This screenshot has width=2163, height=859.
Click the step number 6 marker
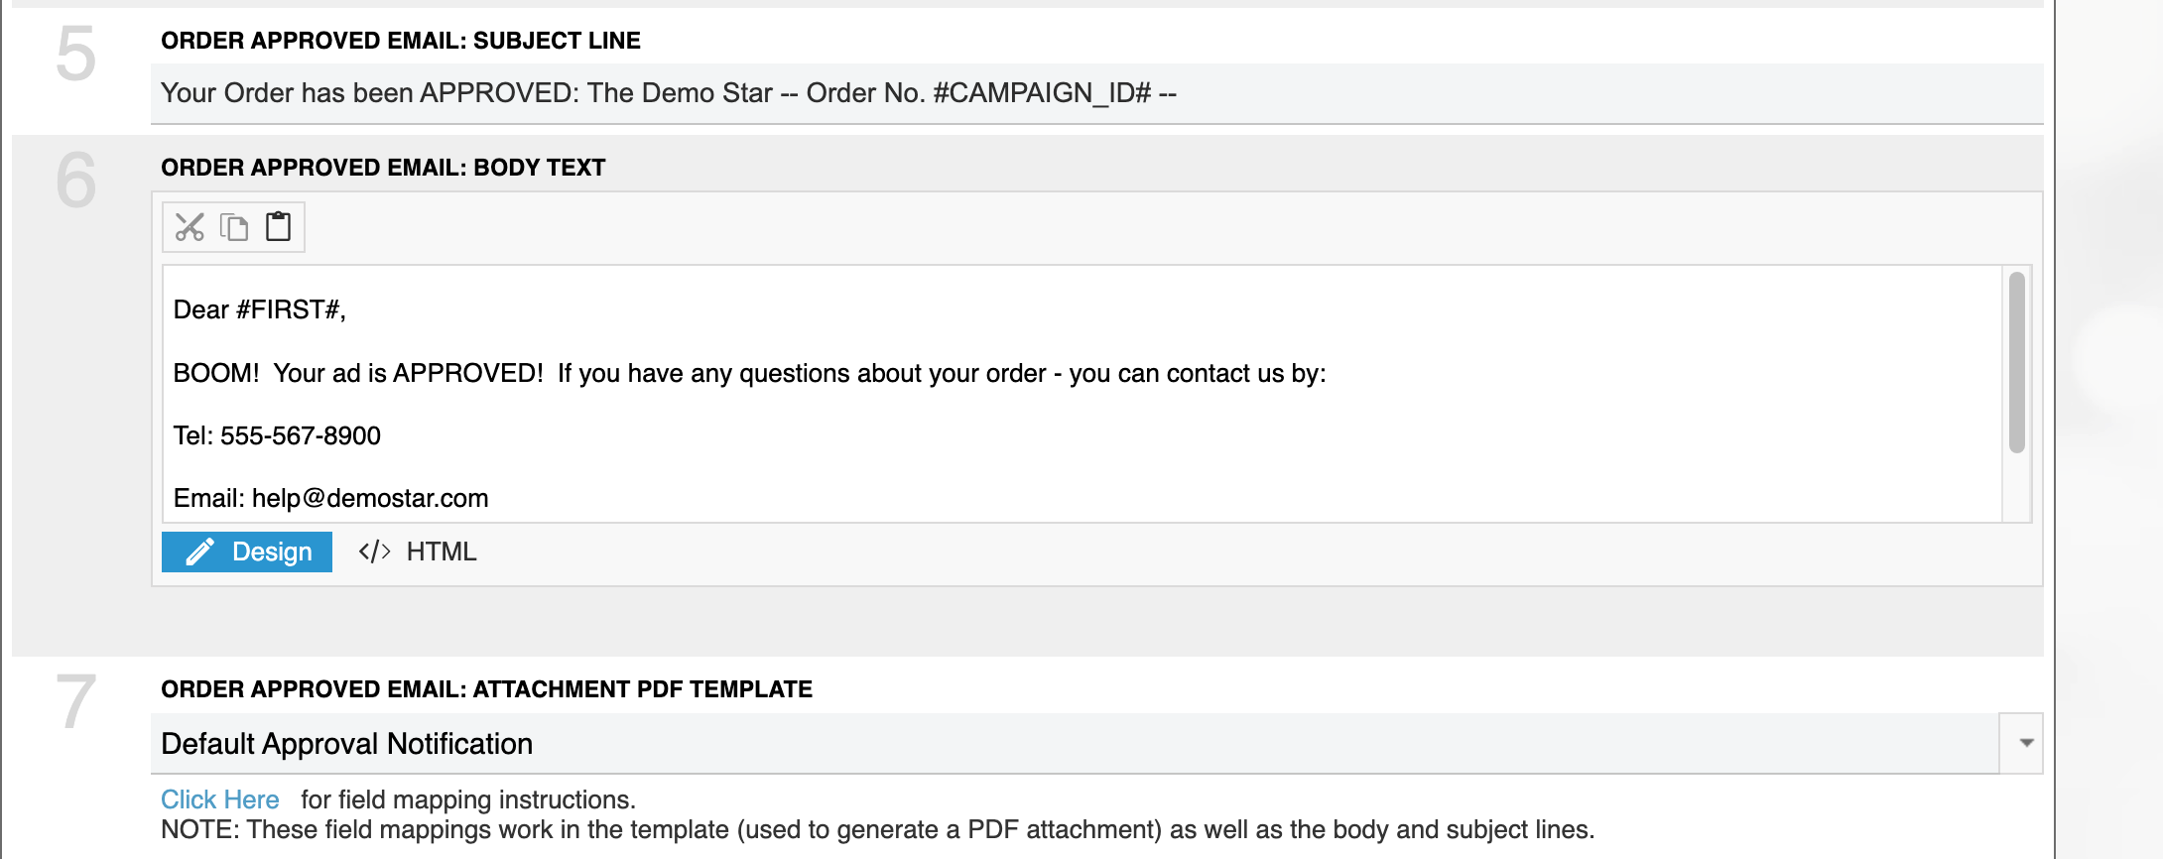tap(75, 181)
